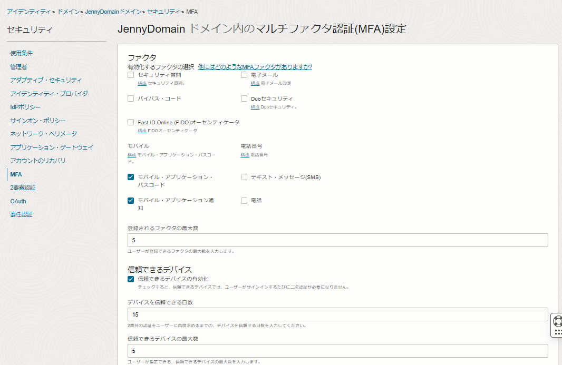Open 構成 link under 電話番号
This screenshot has width=562, height=365.
245,155
